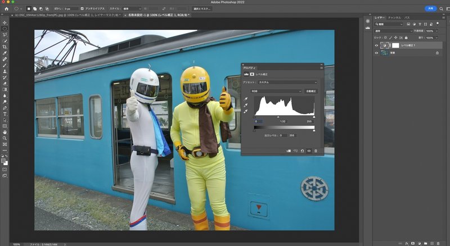Select the Eyedropper tool in the left toolbar
Image resolution: width=450 pixels, height=246 pixels.
pos(4,53)
